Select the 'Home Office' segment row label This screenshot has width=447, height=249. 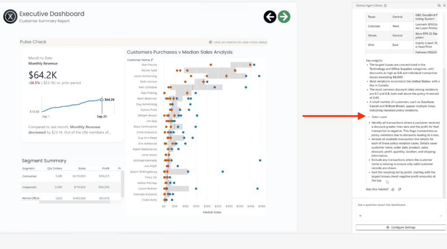coord(31,198)
